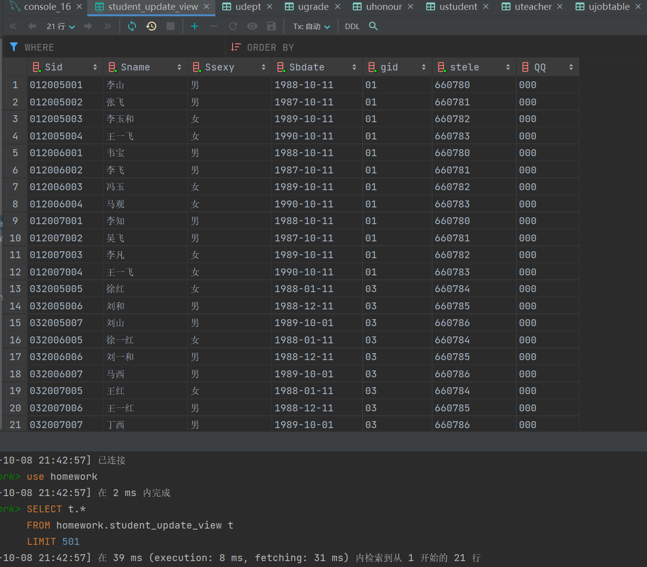This screenshot has width=647, height=567.
Task: Select Sid cell 032005005
Action: click(x=65, y=289)
